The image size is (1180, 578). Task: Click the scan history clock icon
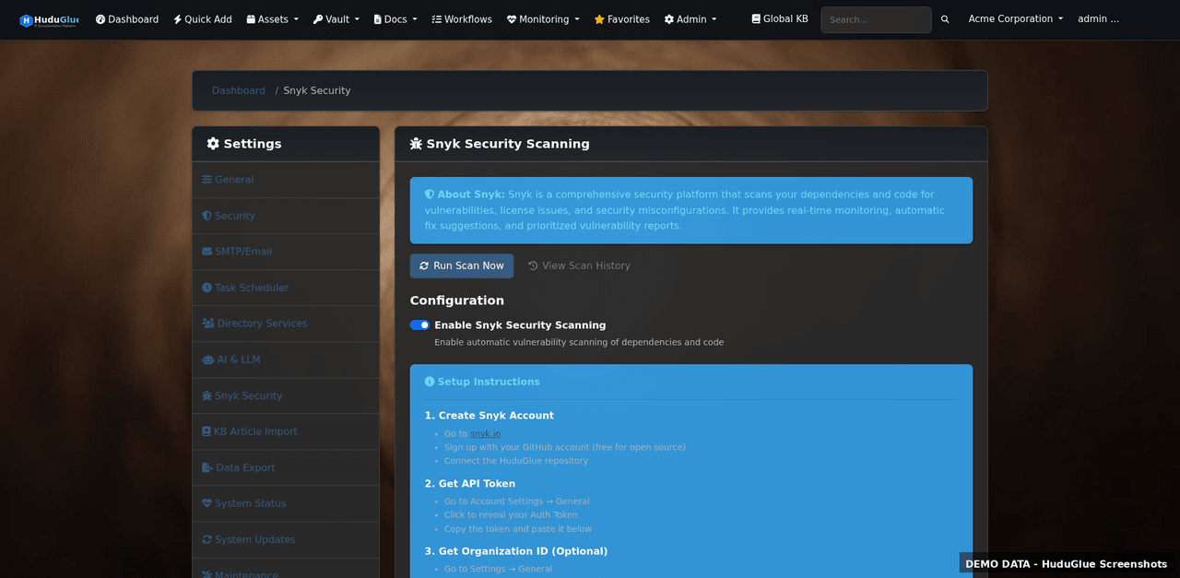coord(533,265)
